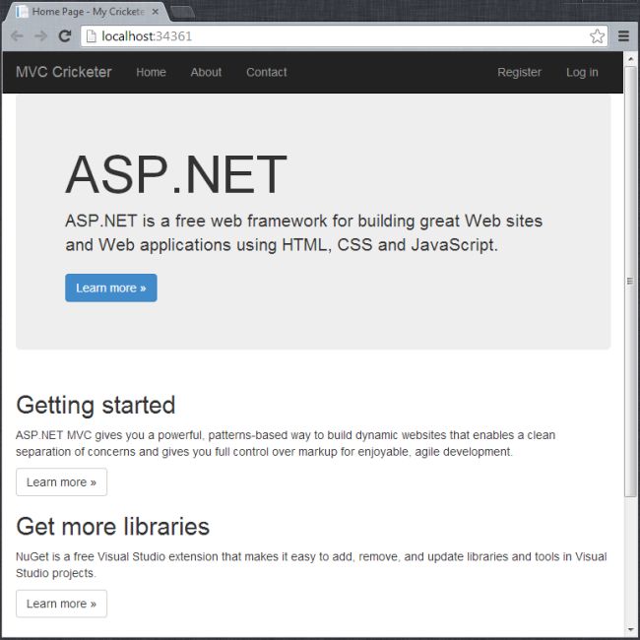
Task: Click Learn more under Getting started
Action: [x=62, y=482]
